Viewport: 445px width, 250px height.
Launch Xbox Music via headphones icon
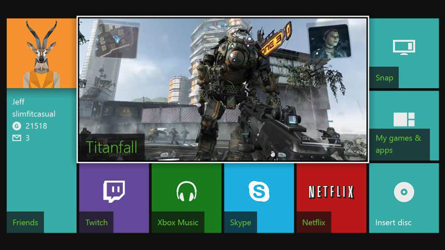coord(186,191)
